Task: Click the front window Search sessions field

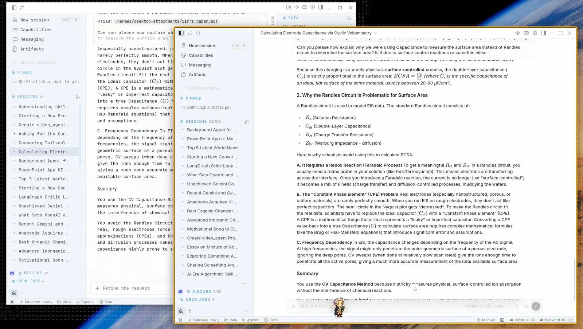Action: point(214,88)
